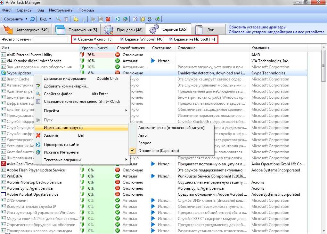Click the check on site toolbar icon
327x234 pixels.
[x=118, y=19]
